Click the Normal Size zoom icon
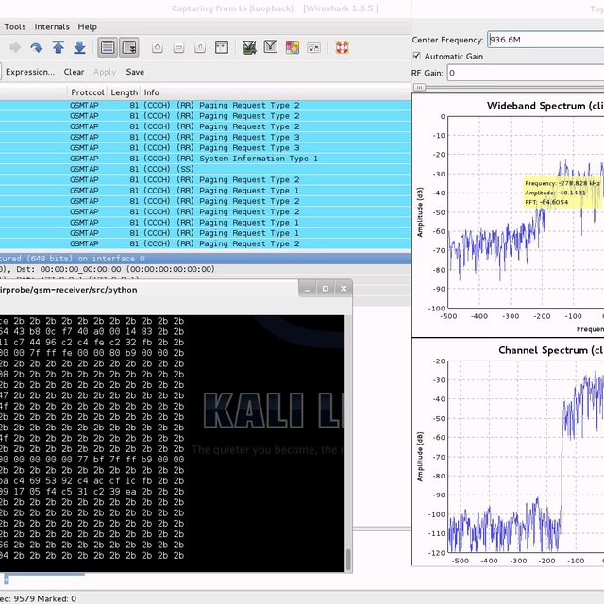Viewport: 604px width, 604px height. click(x=200, y=48)
